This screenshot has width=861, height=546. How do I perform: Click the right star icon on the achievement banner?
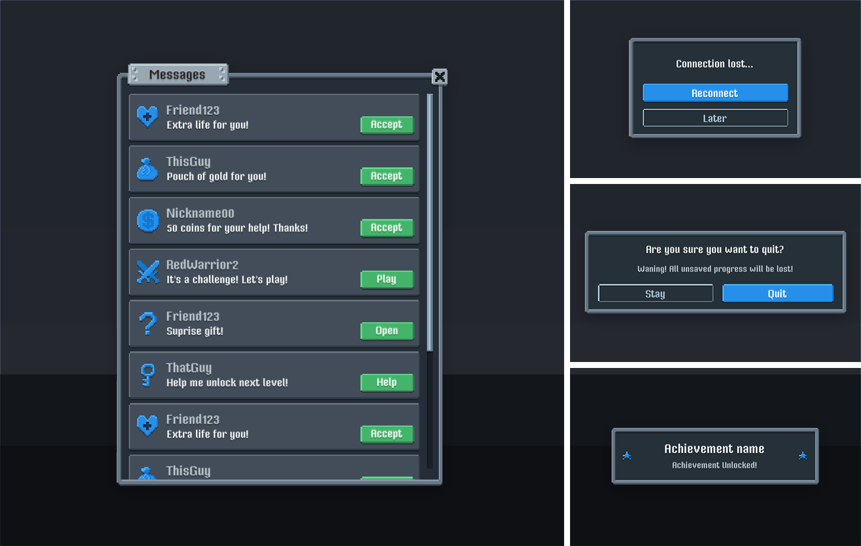coord(803,456)
